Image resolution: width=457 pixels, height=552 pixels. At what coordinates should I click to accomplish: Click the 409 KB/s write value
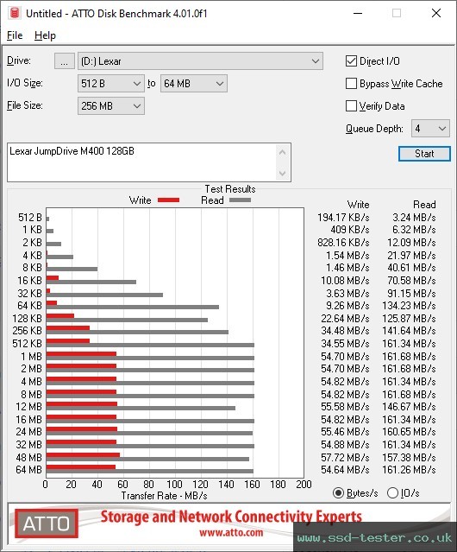349,230
